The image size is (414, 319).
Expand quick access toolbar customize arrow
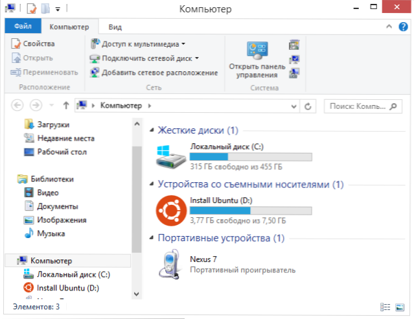(58, 9)
